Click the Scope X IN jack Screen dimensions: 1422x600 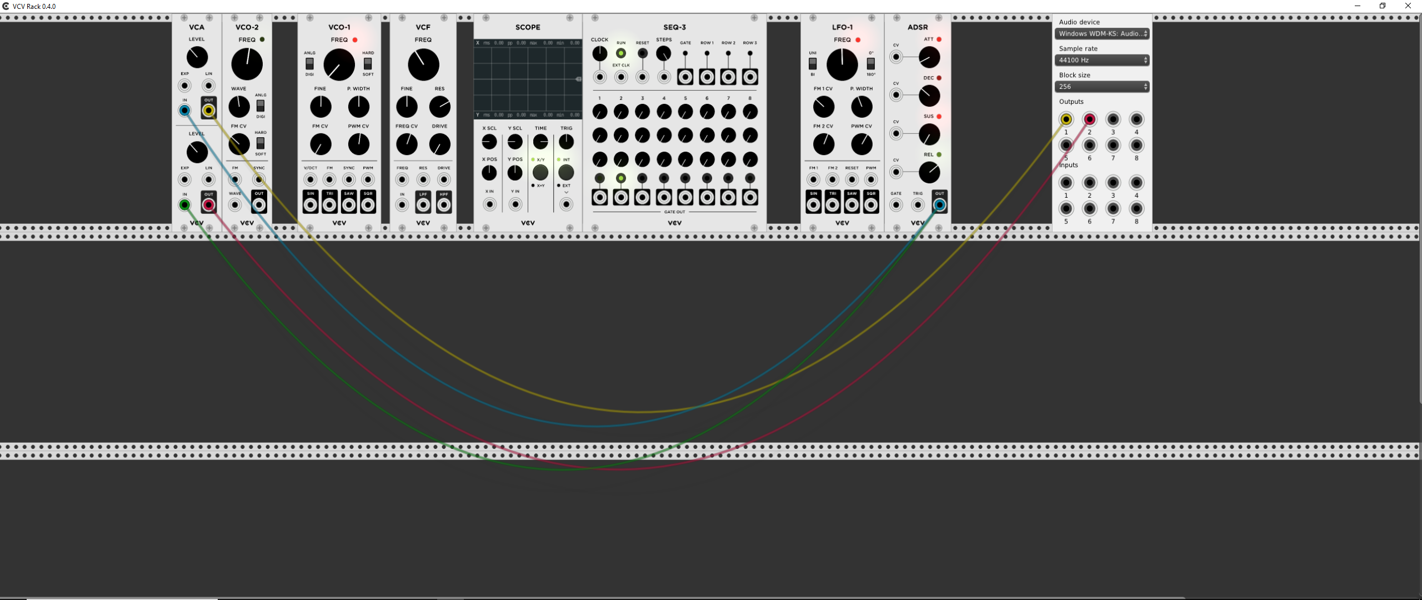pos(489,204)
